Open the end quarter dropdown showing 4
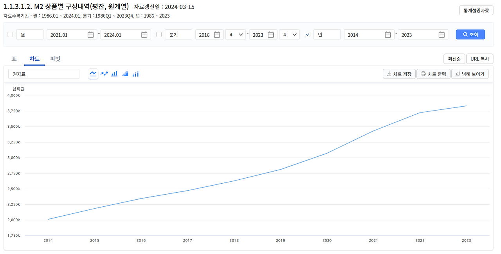The image size is (501, 254). pyautogui.click(x=289, y=35)
